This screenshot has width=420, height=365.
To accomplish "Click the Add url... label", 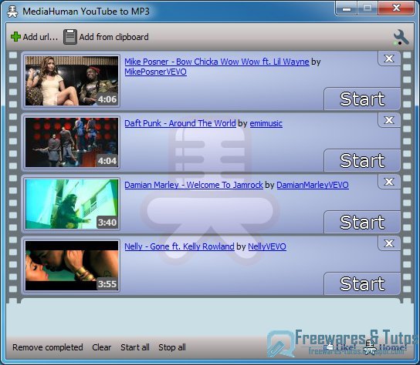I will point(40,37).
